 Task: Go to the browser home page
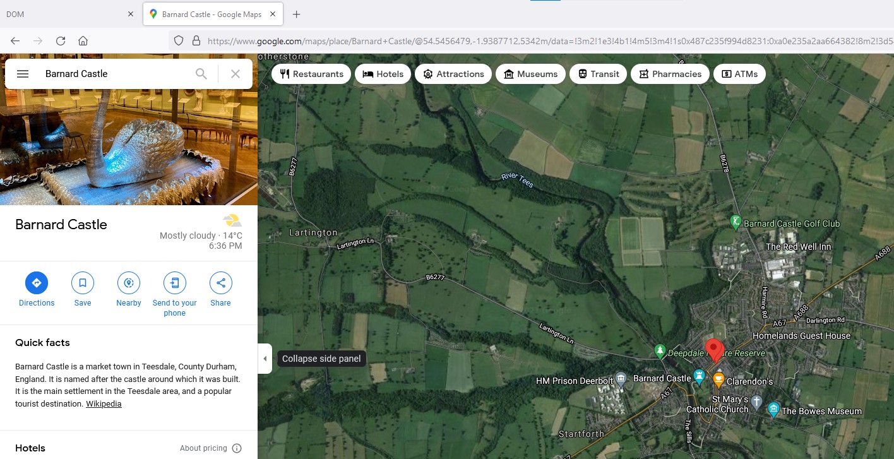click(83, 40)
